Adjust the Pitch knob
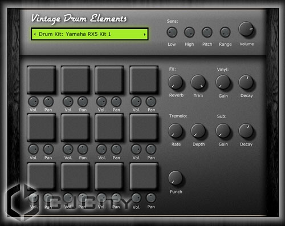Screen dimensions: 285x226 coord(207,32)
